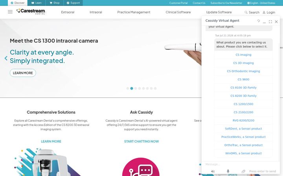Click LEARN MORE under Comprehensive Solutions
The width and height of the screenshot is (283, 176).
(51, 141)
